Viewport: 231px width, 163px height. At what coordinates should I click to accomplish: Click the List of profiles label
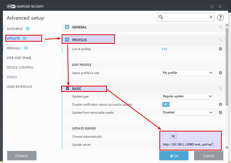tap(82, 49)
